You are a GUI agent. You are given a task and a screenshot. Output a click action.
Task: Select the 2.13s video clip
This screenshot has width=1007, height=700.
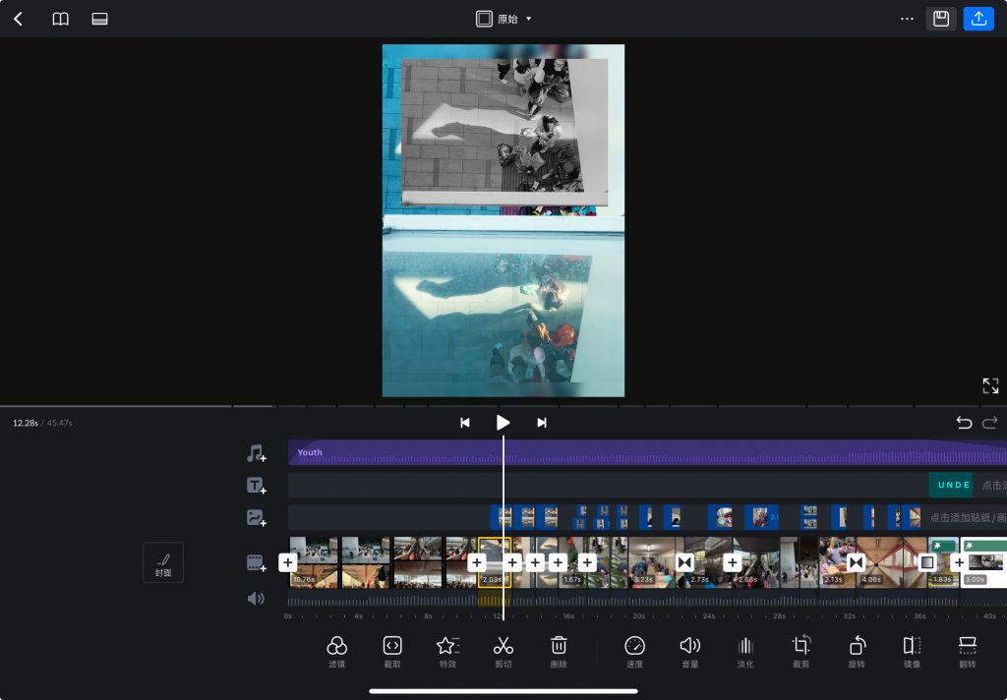[837, 562]
